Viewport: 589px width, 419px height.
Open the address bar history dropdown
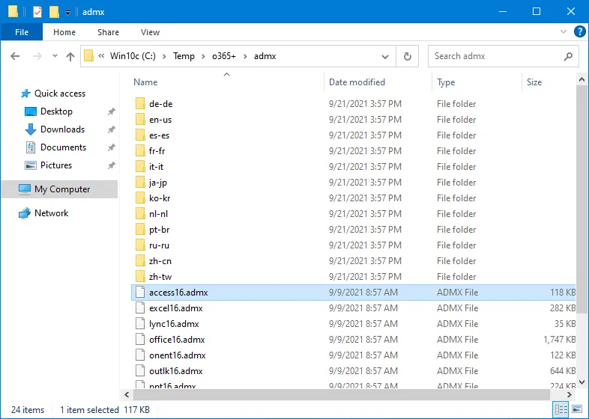click(x=385, y=56)
